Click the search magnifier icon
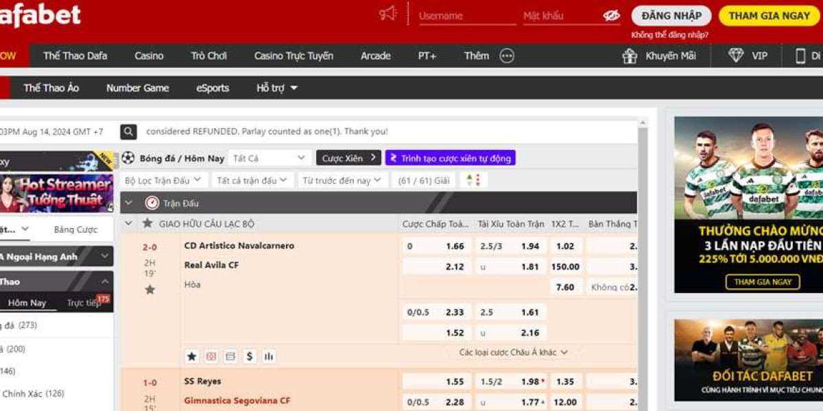 point(128,132)
